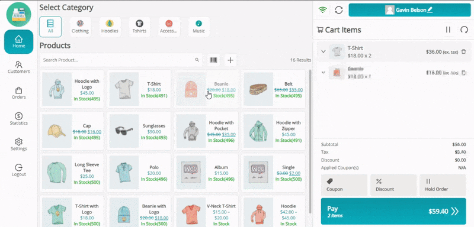Click Applied Coupon(s) N/A value

tap(462, 168)
